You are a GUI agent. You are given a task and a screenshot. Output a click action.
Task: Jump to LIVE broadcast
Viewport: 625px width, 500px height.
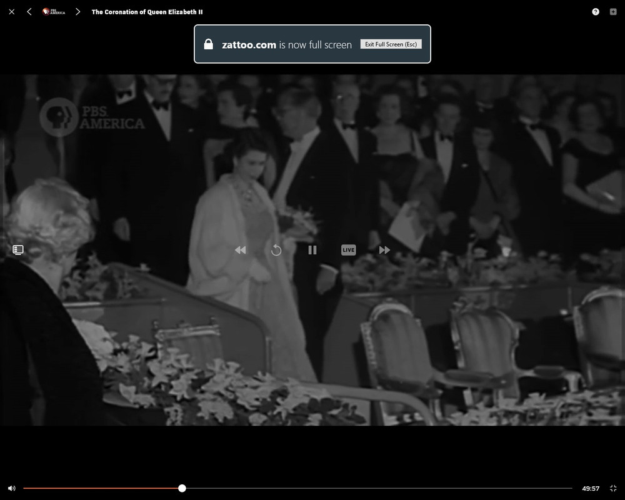(348, 250)
